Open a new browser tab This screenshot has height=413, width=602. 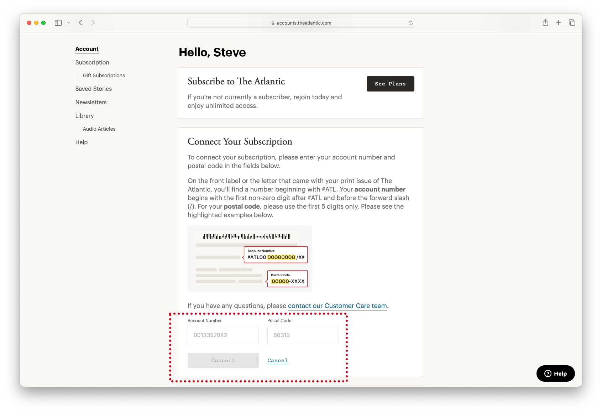pyautogui.click(x=559, y=22)
